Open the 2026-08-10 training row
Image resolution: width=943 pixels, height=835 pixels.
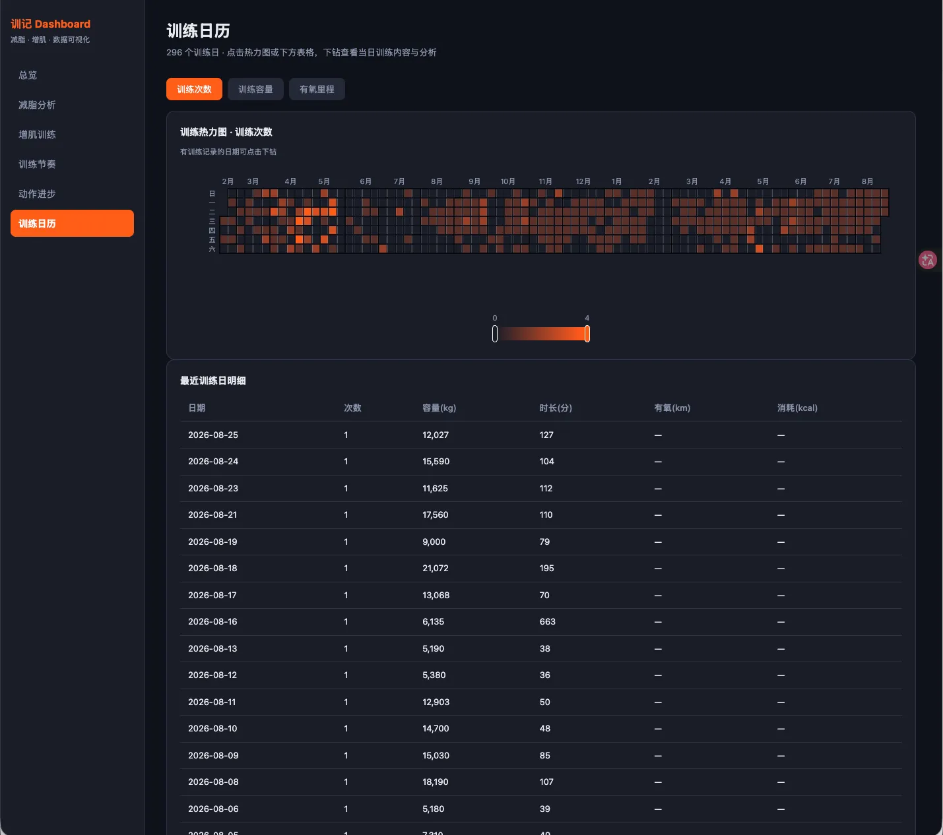point(541,729)
